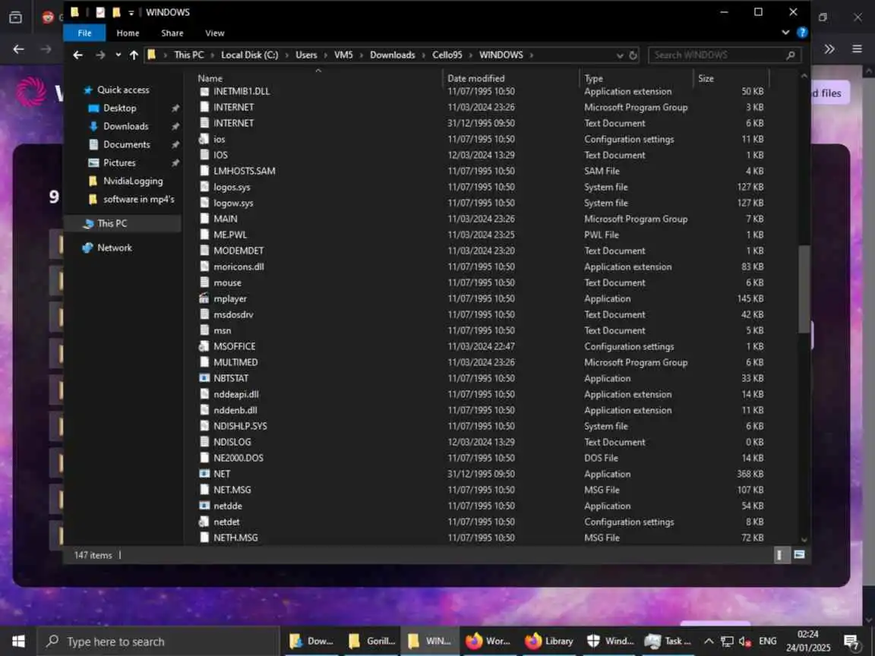
Task: Open NvidiaLogging folder in sidebar
Action: point(133,181)
